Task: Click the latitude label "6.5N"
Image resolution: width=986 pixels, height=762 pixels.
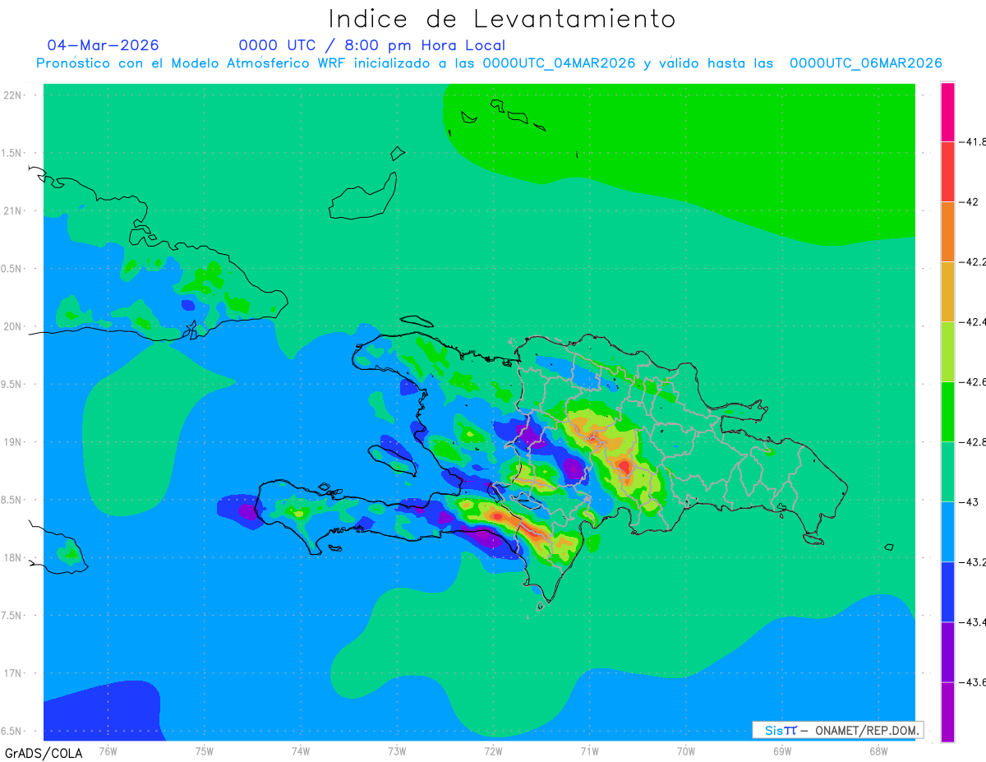Action: 11,731
